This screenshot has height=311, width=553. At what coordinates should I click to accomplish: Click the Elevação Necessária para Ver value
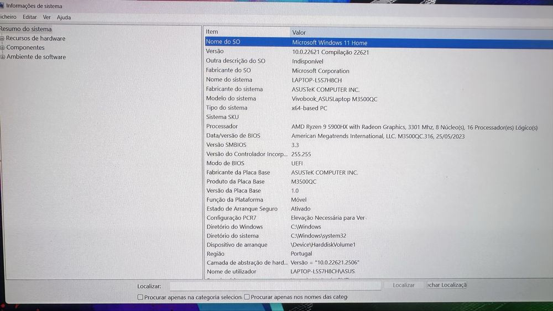(328, 218)
